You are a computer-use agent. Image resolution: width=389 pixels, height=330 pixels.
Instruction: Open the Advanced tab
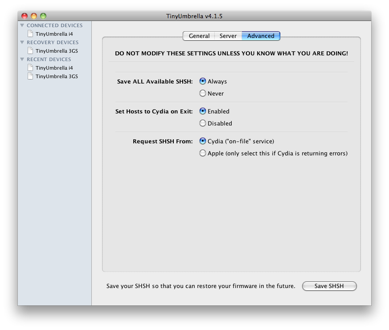[261, 36]
